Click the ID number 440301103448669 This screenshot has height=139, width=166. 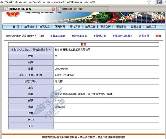(x=64, y=75)
